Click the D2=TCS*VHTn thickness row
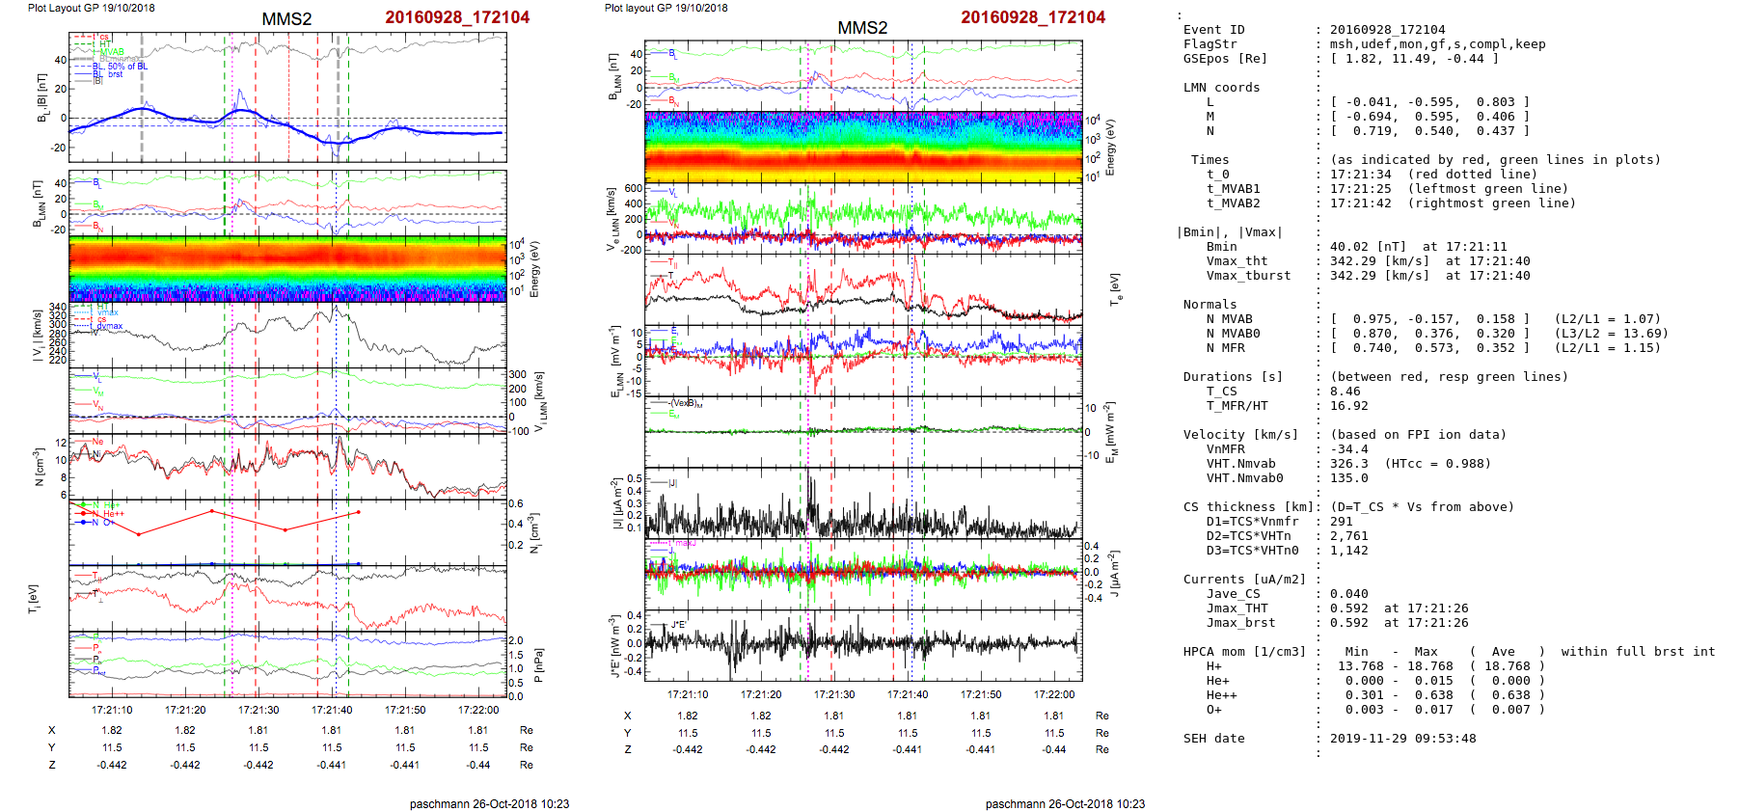1740x811 pixels. click(x=1248, y=536)
